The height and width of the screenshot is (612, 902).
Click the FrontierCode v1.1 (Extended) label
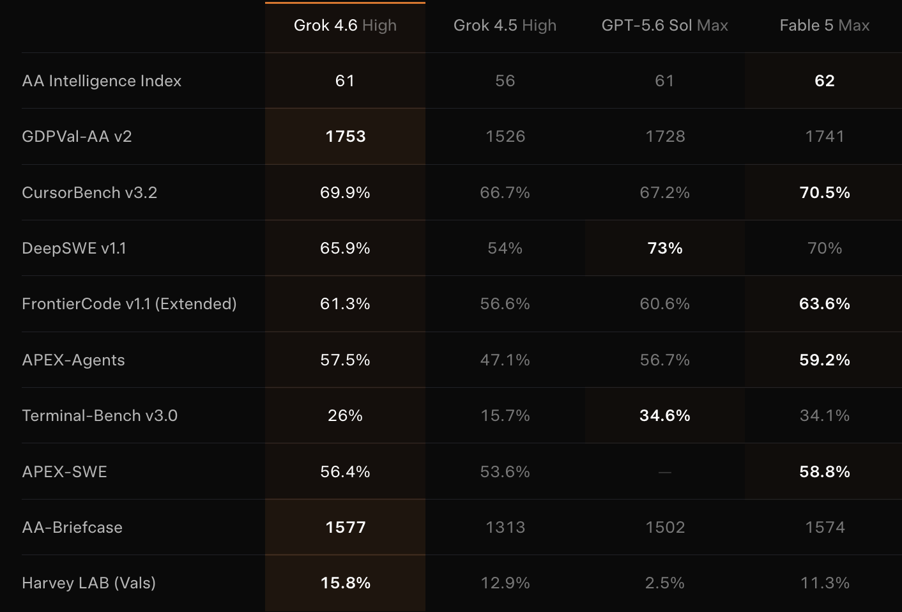(129, 304)
